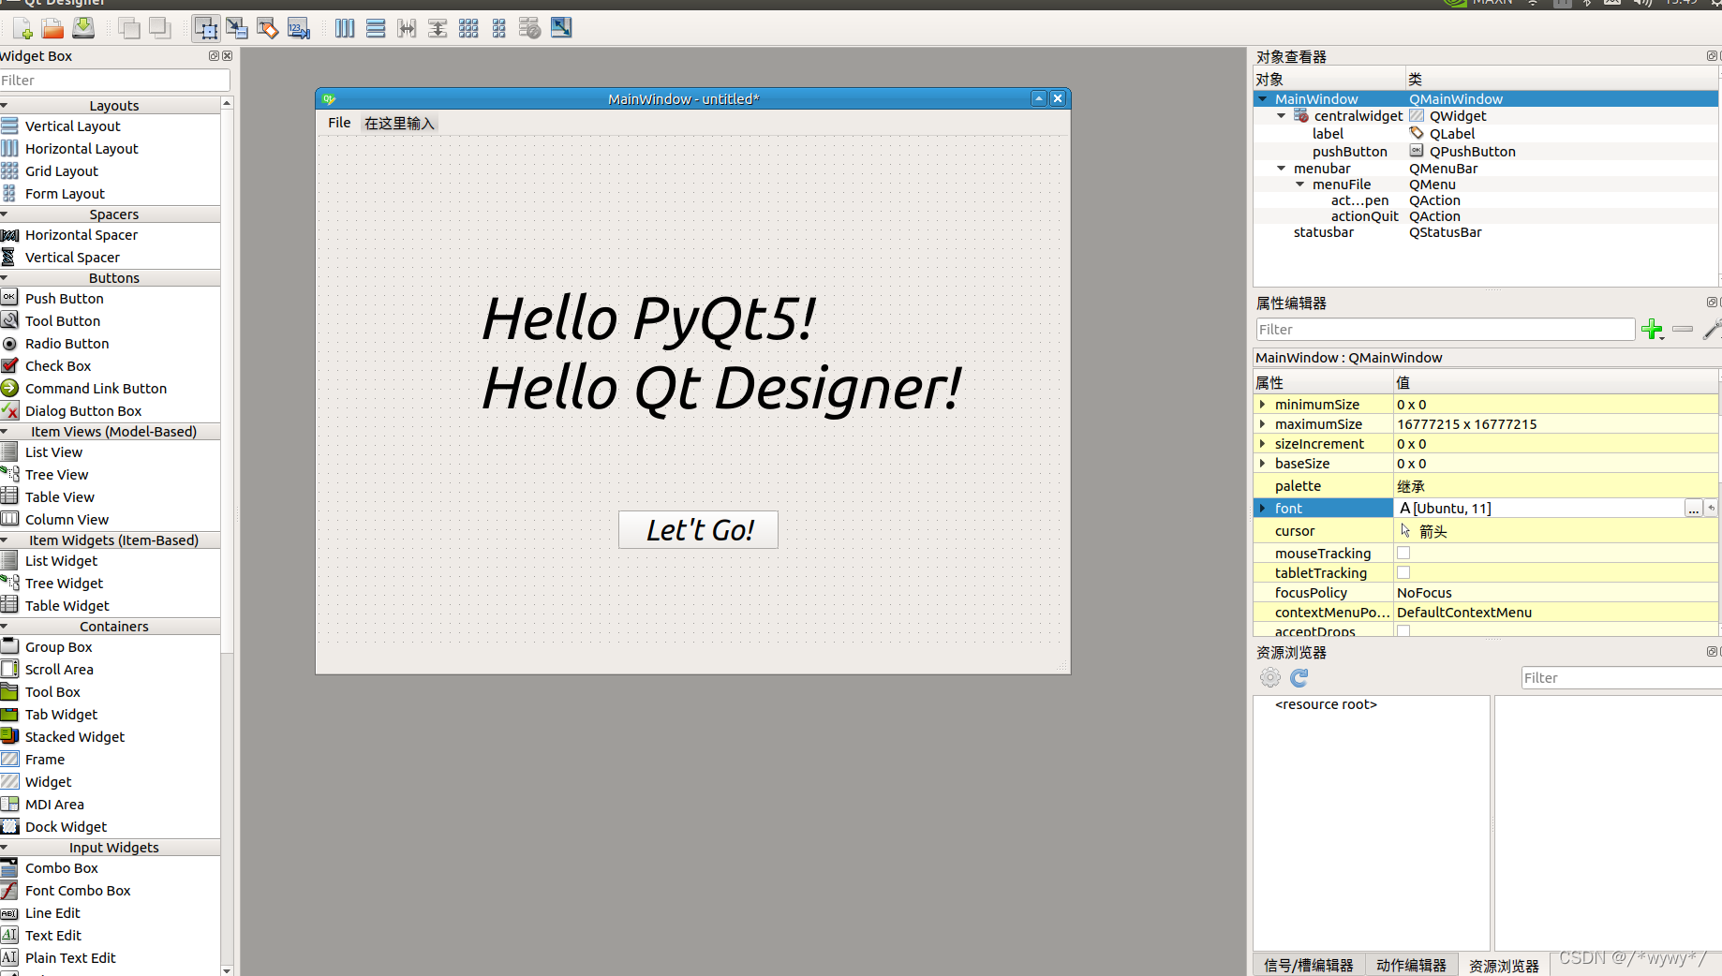Toggle the acceptDrops checkbox

(1403, 630)
